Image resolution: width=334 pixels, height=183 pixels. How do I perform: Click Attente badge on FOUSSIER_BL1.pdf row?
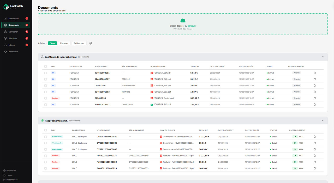click(297, 73)
